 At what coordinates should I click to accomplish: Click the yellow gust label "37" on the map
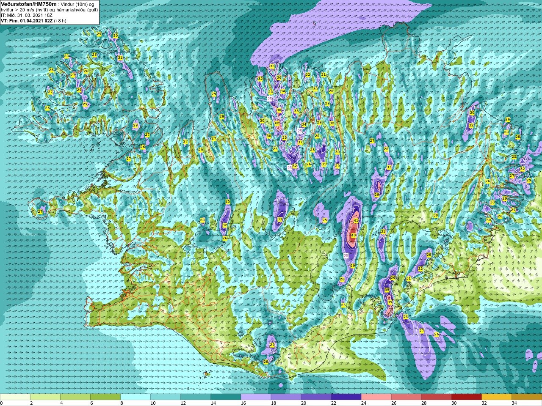coord(300,142)
